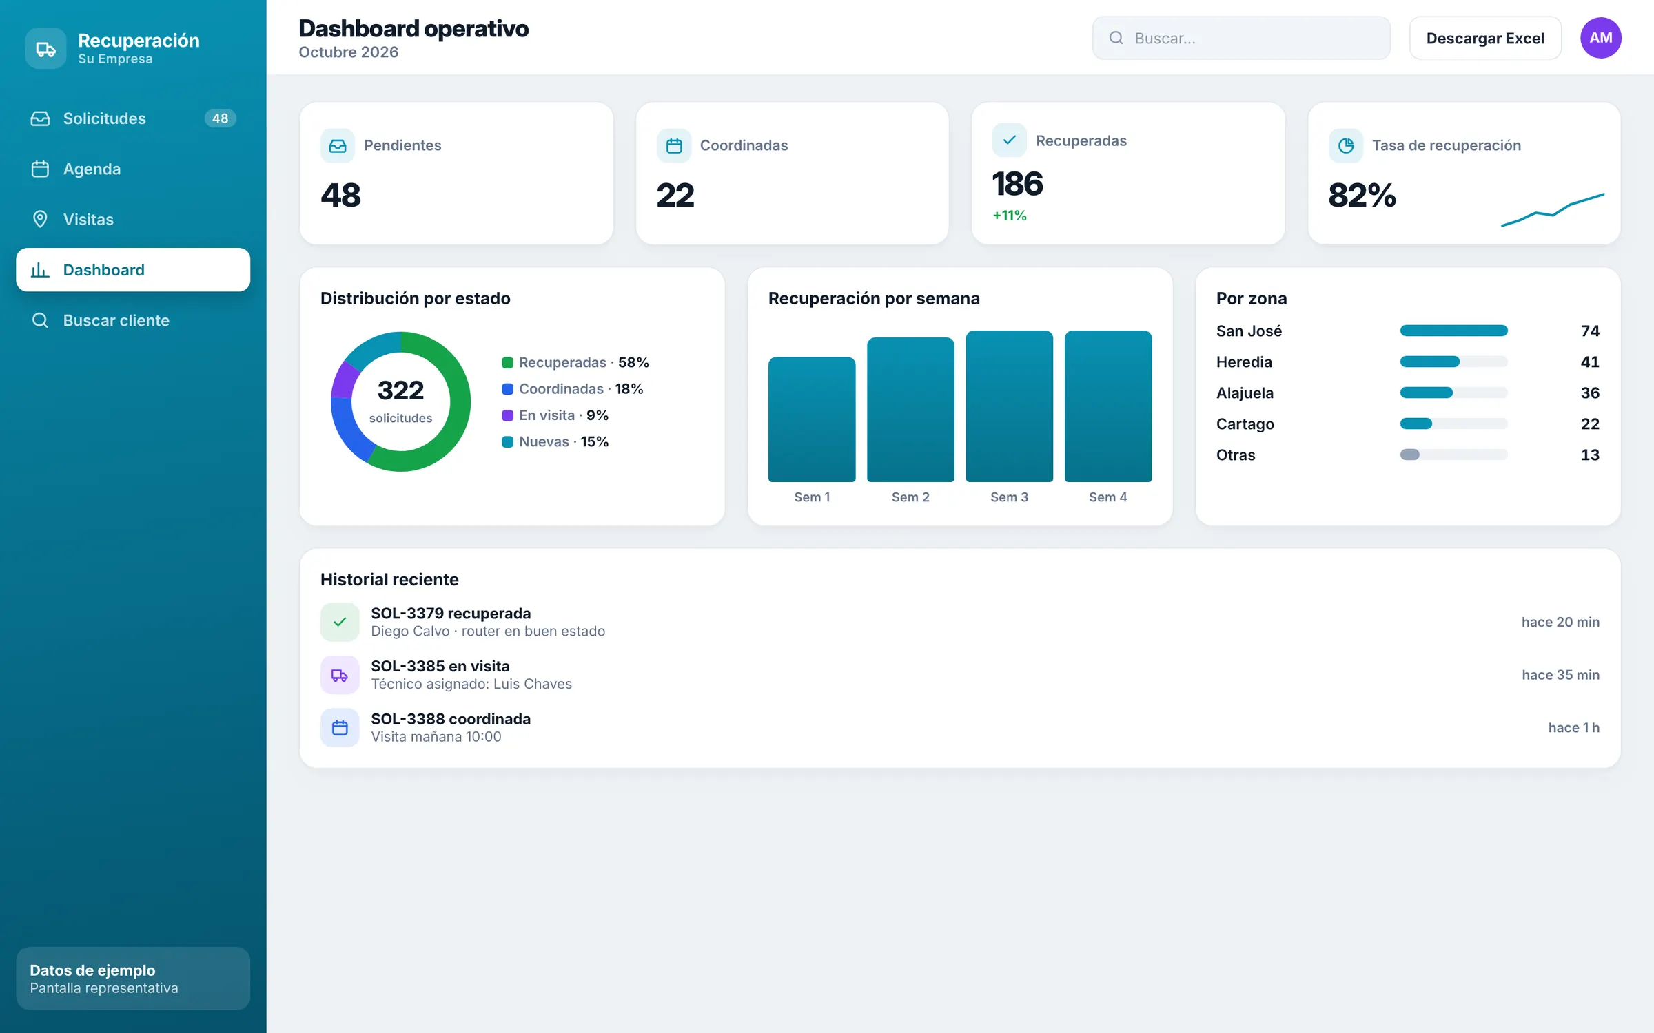Click the Buscar cliente magnifier icon

click(40, 320)
